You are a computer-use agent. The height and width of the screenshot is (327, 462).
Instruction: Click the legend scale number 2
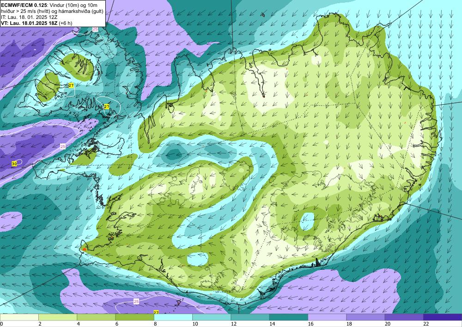(x=40, y=324)
